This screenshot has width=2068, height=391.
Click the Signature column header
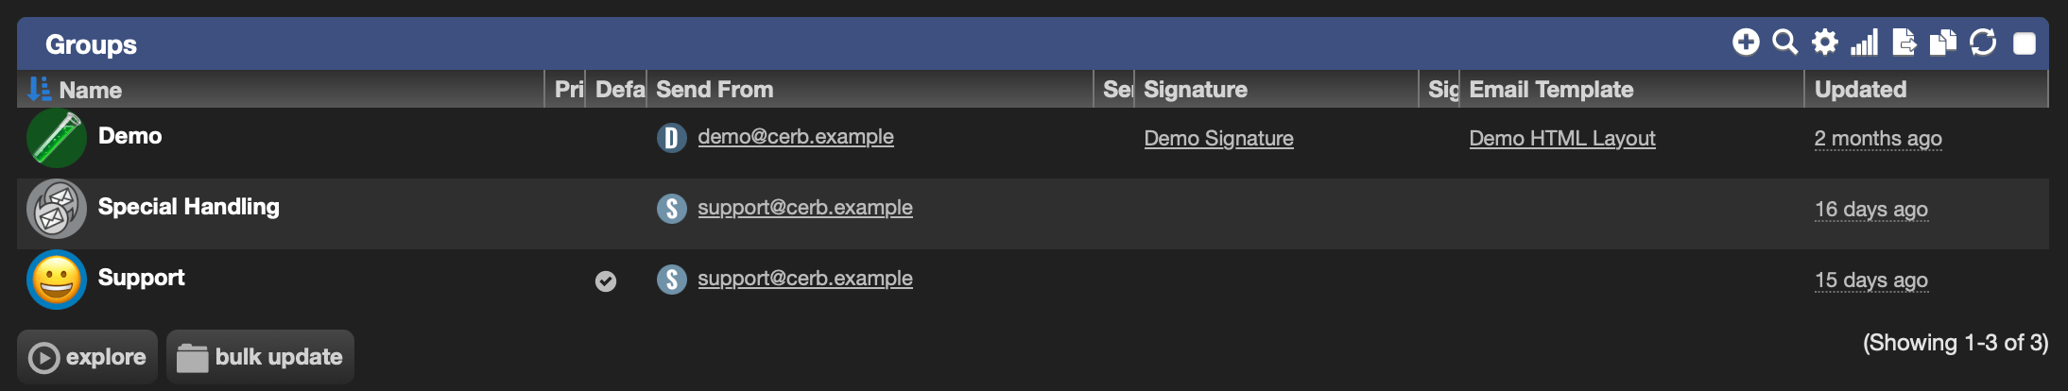click(1196, 90)
